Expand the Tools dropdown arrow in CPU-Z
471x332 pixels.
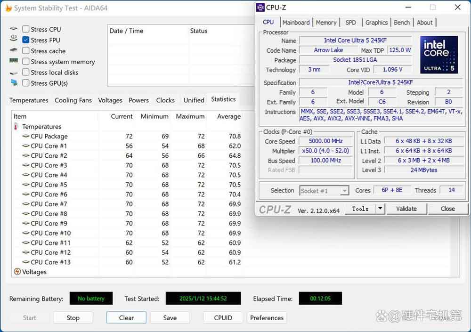380,209
